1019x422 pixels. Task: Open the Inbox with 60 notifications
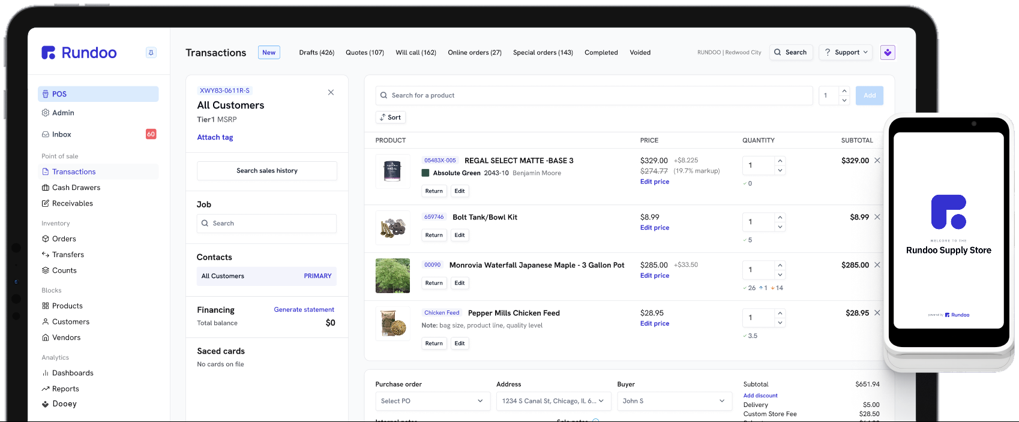(x=98, y=134)
